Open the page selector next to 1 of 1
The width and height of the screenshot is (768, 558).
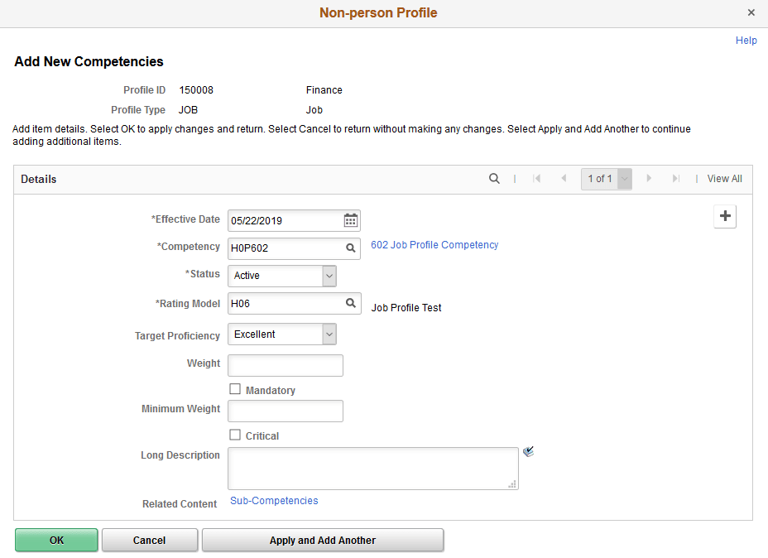624,178
